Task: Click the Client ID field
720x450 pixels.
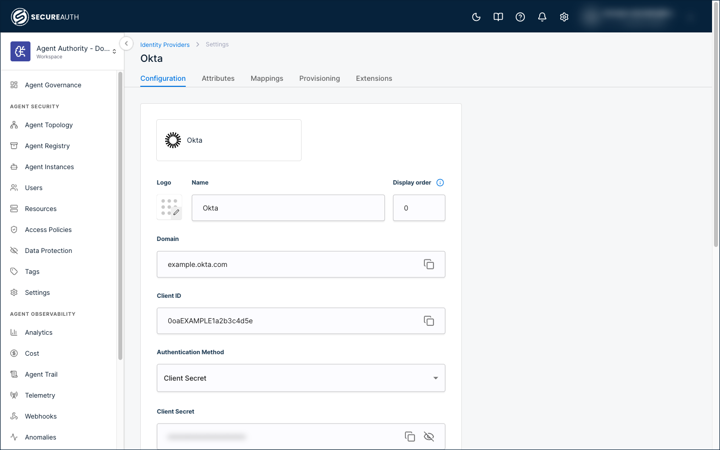Action: 301,321
